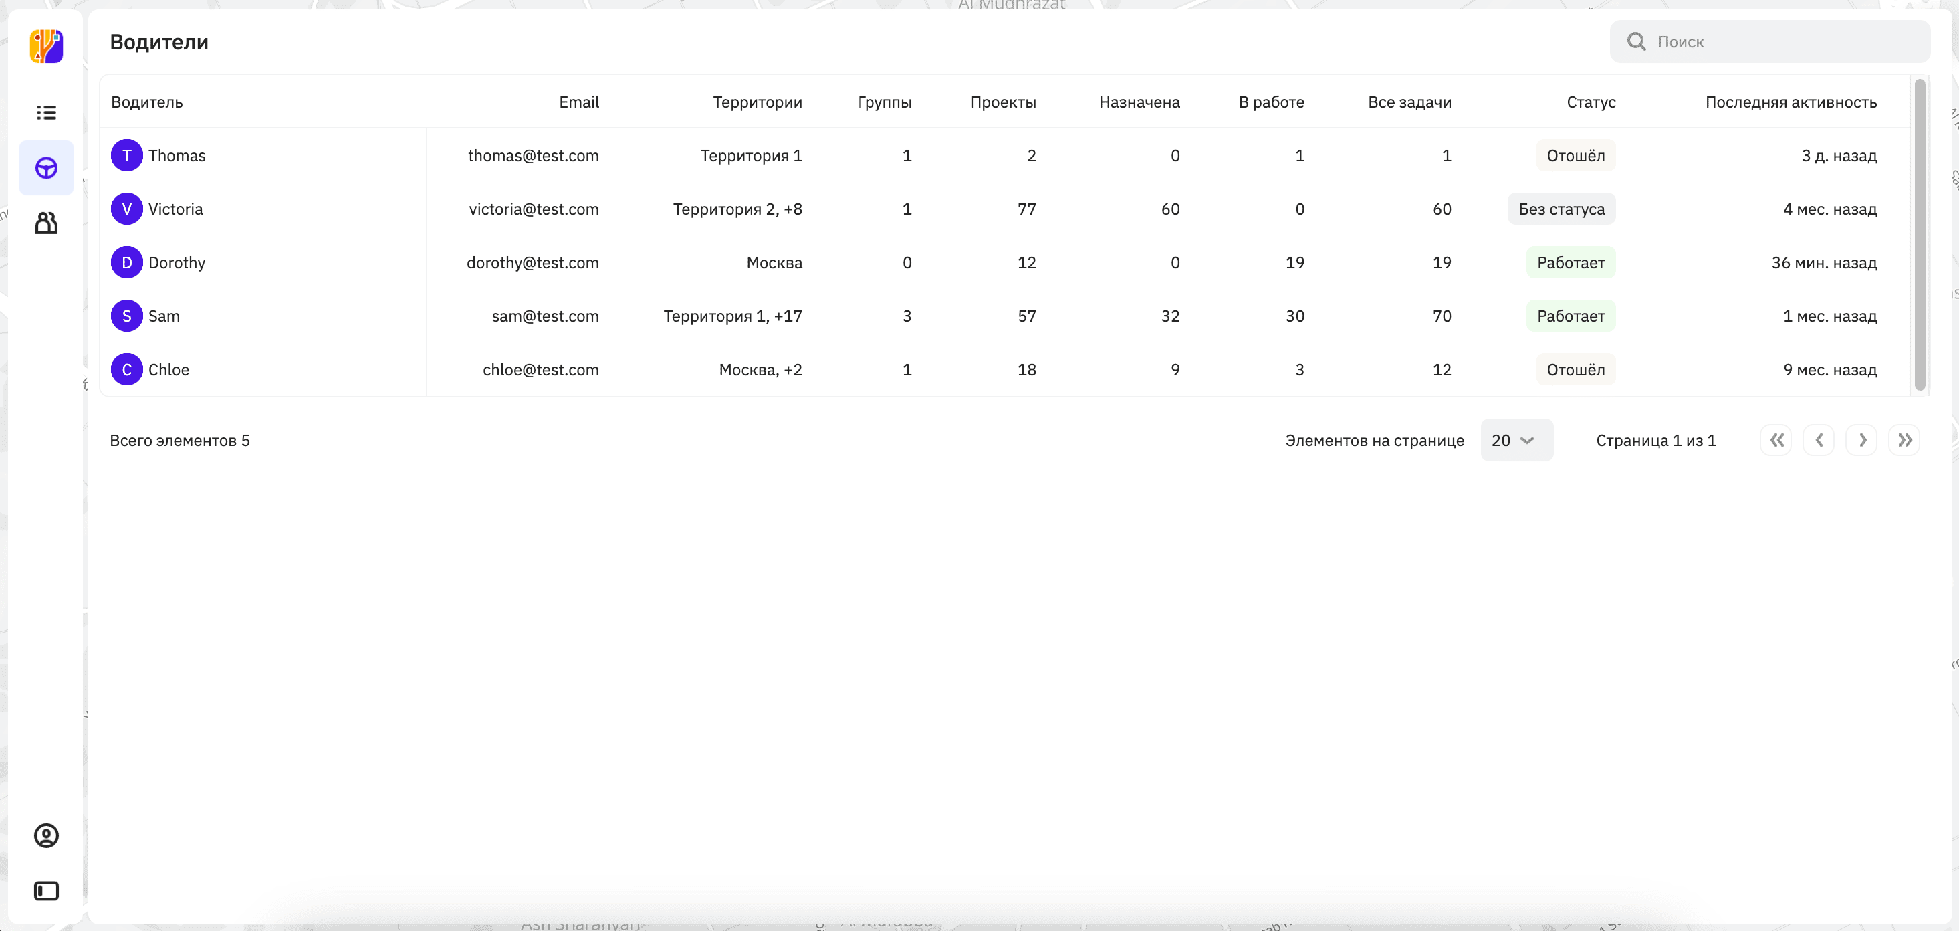
Task: Select the drivers steering wheel icon
Action: click(x=46, y=167)
